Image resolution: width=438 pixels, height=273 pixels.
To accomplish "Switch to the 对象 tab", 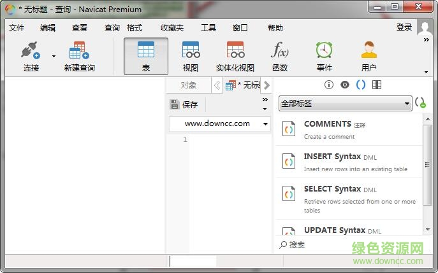I will tap(189, 85).
